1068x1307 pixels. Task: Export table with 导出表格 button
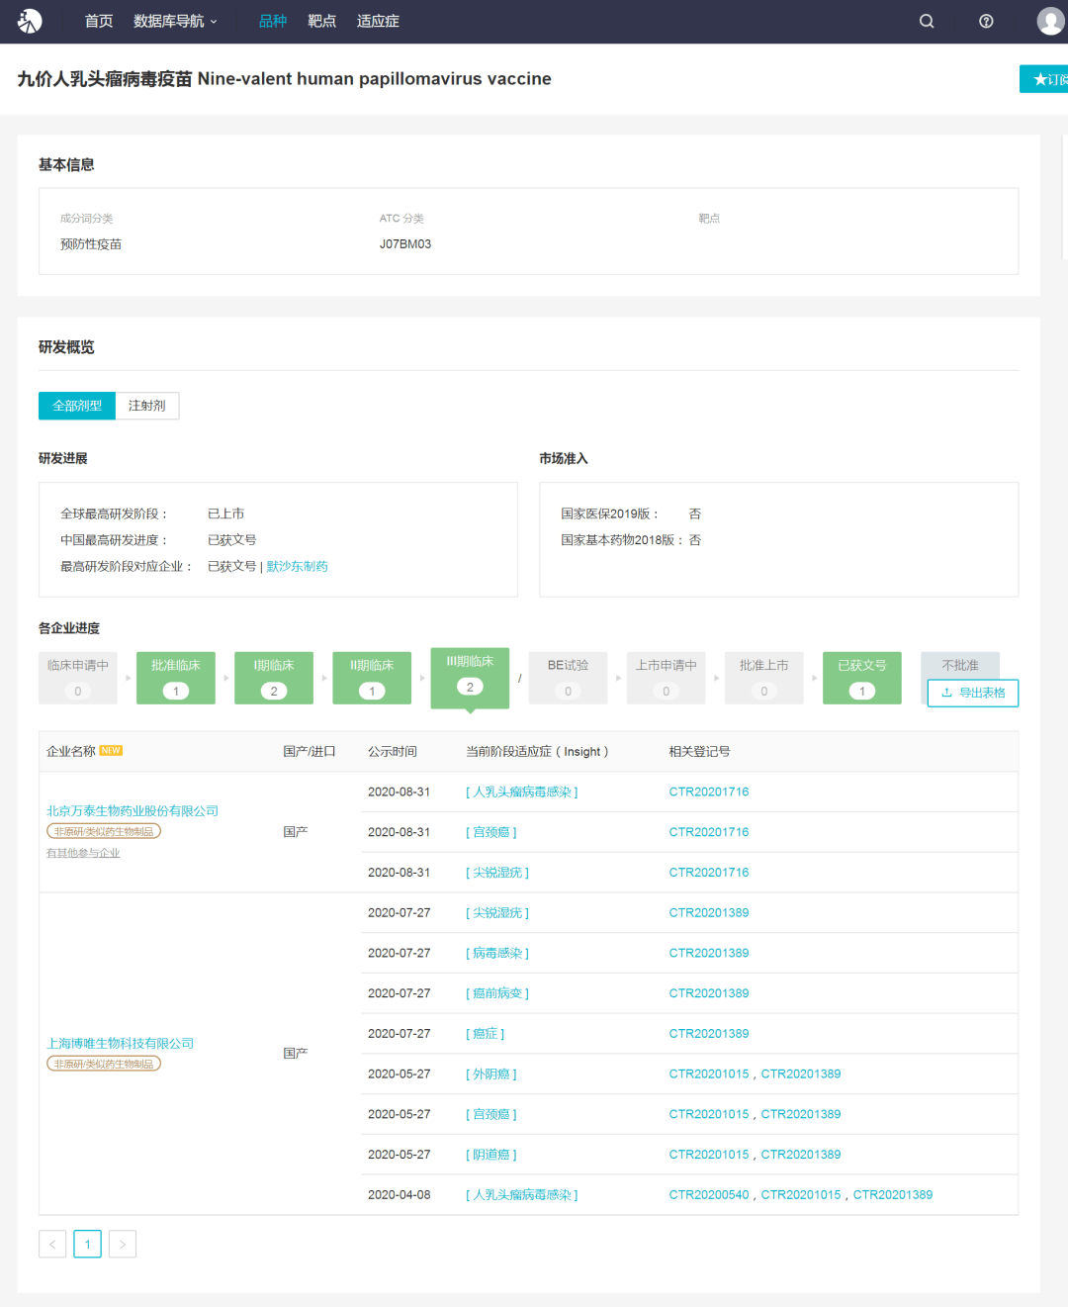pyautogui.click(x=973, y=693)
